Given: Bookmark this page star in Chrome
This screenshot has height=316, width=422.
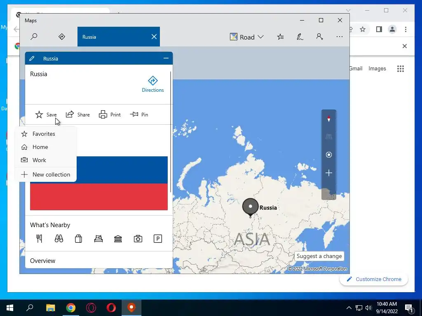Looking at the screenshot, I should click(363, 29).
